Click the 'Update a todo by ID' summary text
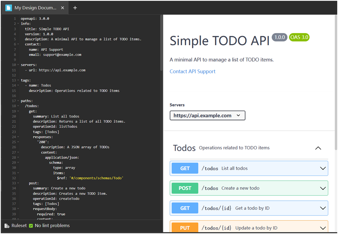The image size is (338, 234). pyautogui.click(x=256, y=228)
